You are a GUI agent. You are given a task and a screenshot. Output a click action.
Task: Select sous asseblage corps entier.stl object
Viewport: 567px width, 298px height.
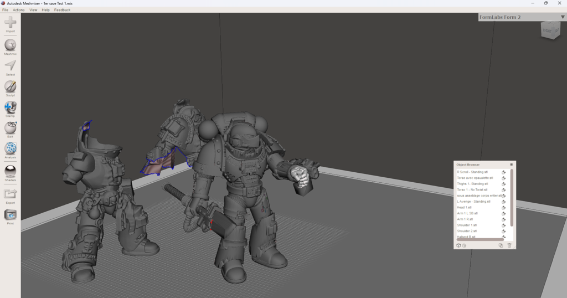[479, 196]
